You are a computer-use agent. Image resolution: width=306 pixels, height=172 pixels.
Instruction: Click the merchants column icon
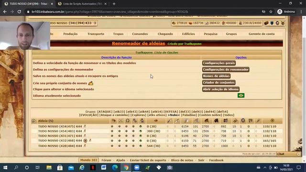272,121
